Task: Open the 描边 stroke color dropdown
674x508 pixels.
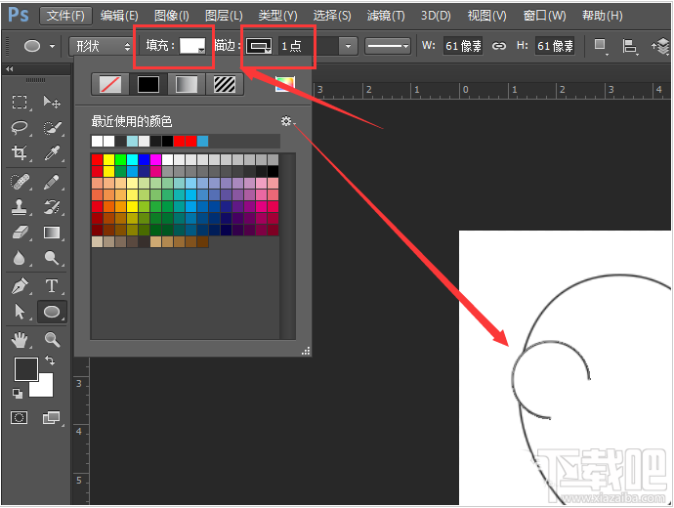Action: (x=259, y=46)
